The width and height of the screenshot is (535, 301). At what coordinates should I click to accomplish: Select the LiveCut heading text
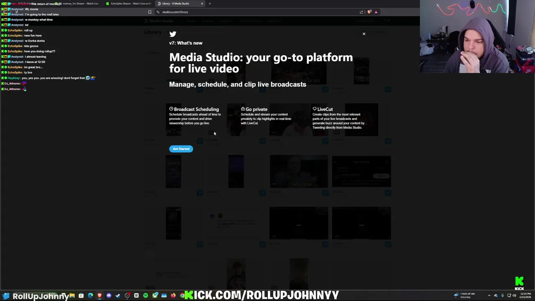(x=325, y=109)
